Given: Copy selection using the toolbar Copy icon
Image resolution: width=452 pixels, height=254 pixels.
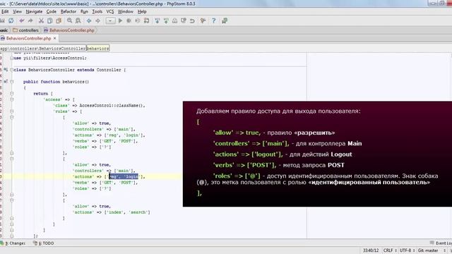Looking at the screenshot, I should click(x=50, y=20).
